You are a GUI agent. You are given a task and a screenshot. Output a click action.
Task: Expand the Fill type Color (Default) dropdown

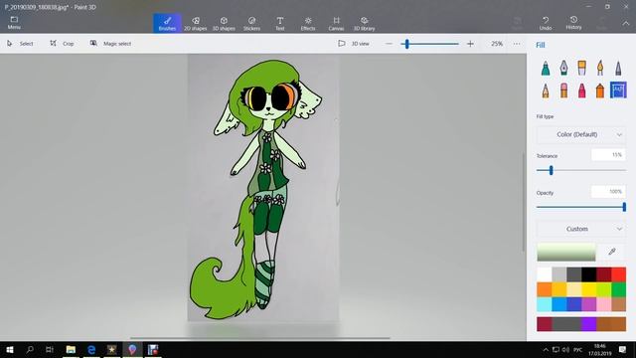click(x=581, y=134)
